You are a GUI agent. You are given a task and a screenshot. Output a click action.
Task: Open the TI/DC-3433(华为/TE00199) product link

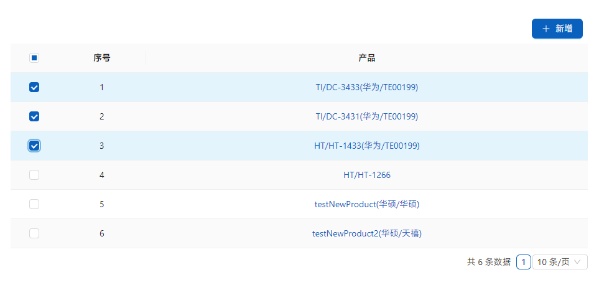tap(366, 87)
